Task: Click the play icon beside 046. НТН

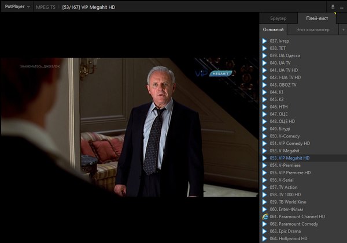Action: coord(264,107)
